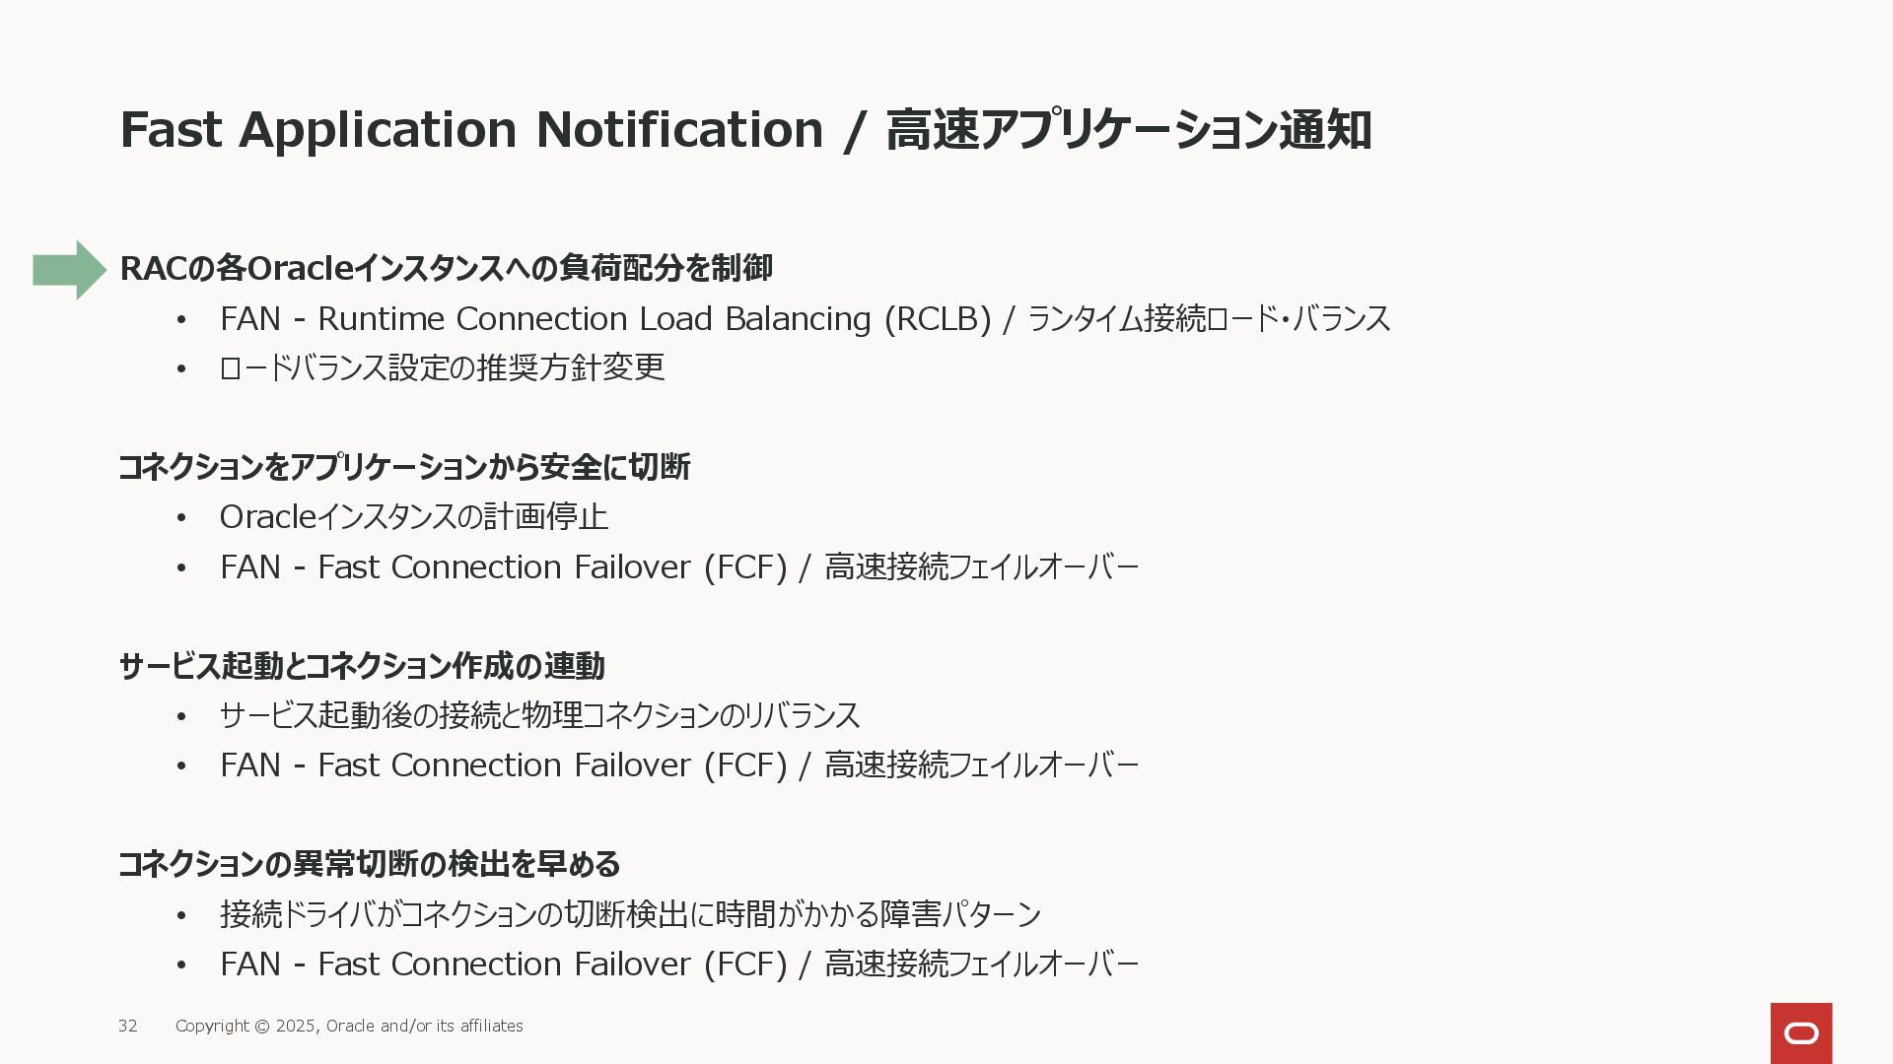Screen dimensions: 1893x1064
Task: Select the slide title Fast Application Notification
Action: (x=471, y=130)
